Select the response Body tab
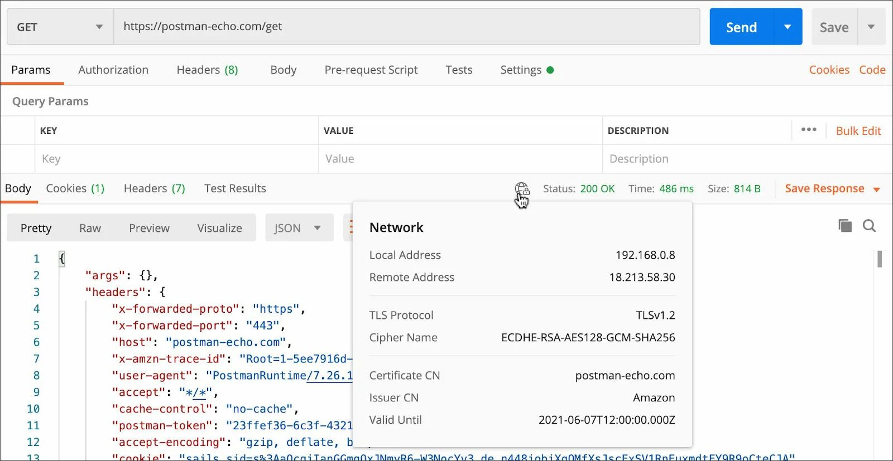 tap(18, 188)
